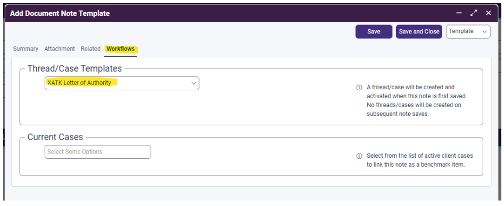Click the Save and Close button
The height and width of the screenshot is (206, 504).
coord(419,31)
